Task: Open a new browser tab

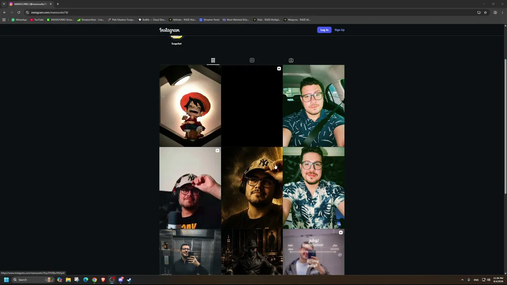Action: point(58,4)
